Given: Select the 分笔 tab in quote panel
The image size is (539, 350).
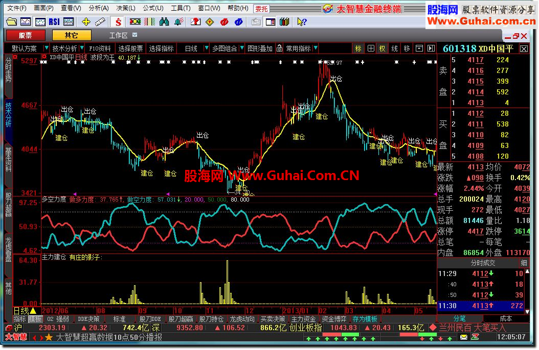Looking at the screenshot, I should [460, 318].
